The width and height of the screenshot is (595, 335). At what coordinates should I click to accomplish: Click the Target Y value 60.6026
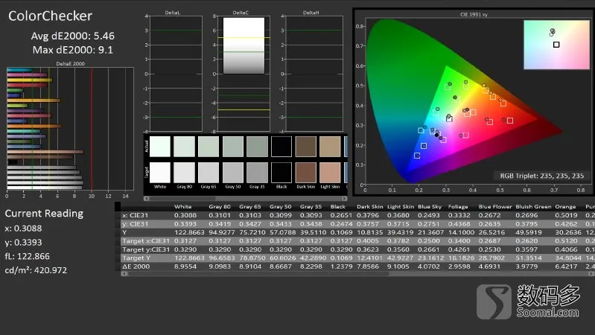[x=282, y=258]
